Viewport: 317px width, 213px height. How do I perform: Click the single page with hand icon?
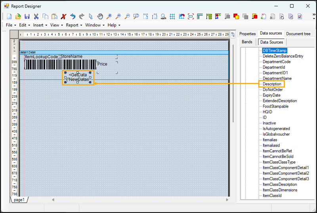point(282,17)
